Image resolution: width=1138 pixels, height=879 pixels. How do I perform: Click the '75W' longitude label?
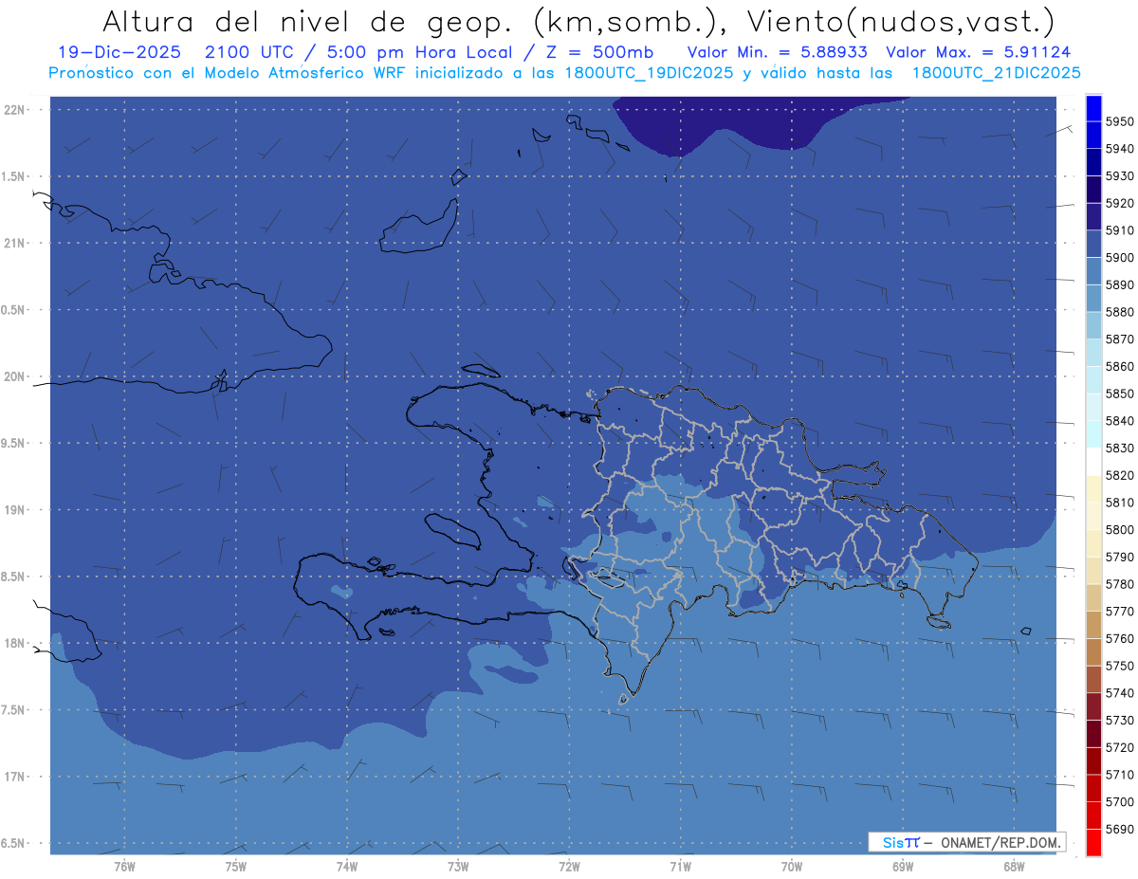click(x=236, y=866)
